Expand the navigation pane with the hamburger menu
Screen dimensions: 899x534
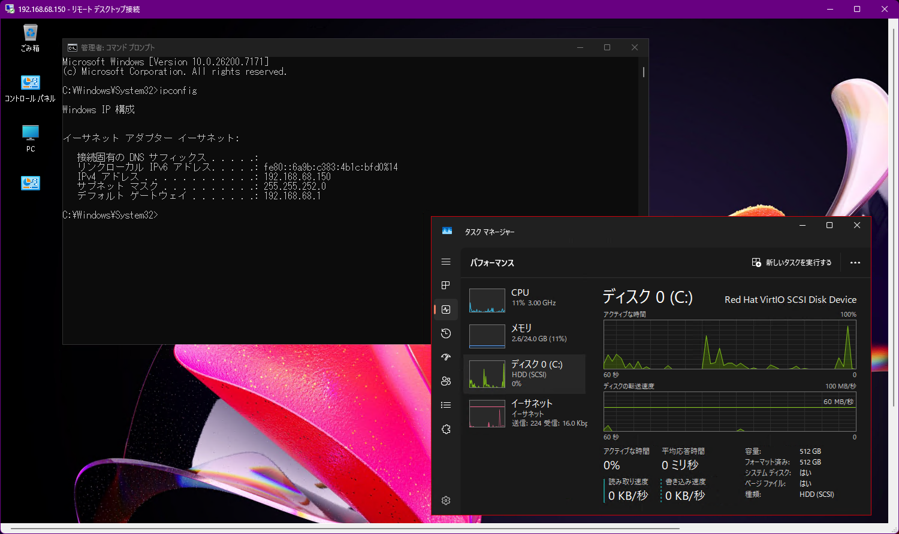(446, 262)
